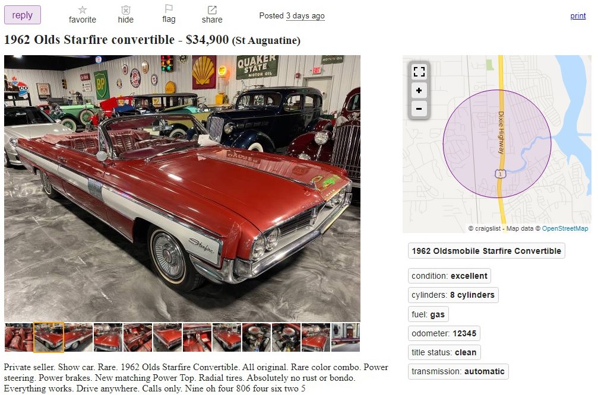Select the first red interior thumbnail

pyautogui.click(x=18, y=337)
